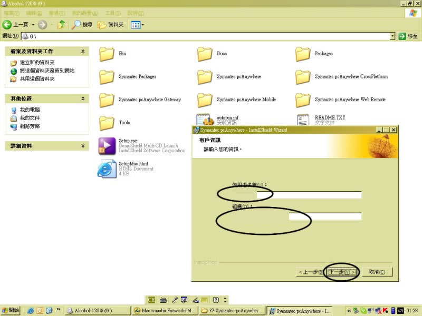Screen dimensions: 422x316
Task: Click the Back arrow in Explorer toolbar
Action: (x=7, y=25)
